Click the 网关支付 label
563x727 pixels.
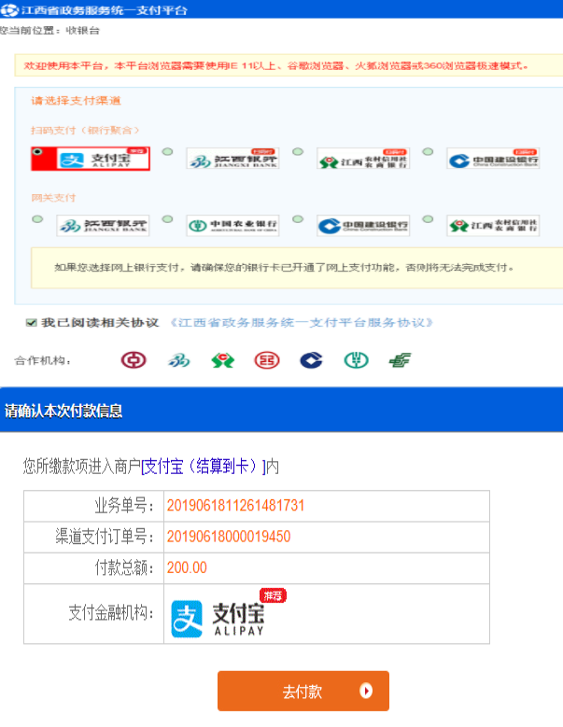point(53,198)
